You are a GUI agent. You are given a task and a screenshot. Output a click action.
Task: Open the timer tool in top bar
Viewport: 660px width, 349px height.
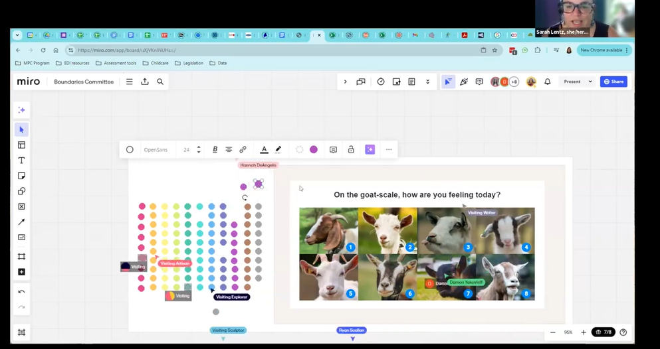[x=381, y=82]
